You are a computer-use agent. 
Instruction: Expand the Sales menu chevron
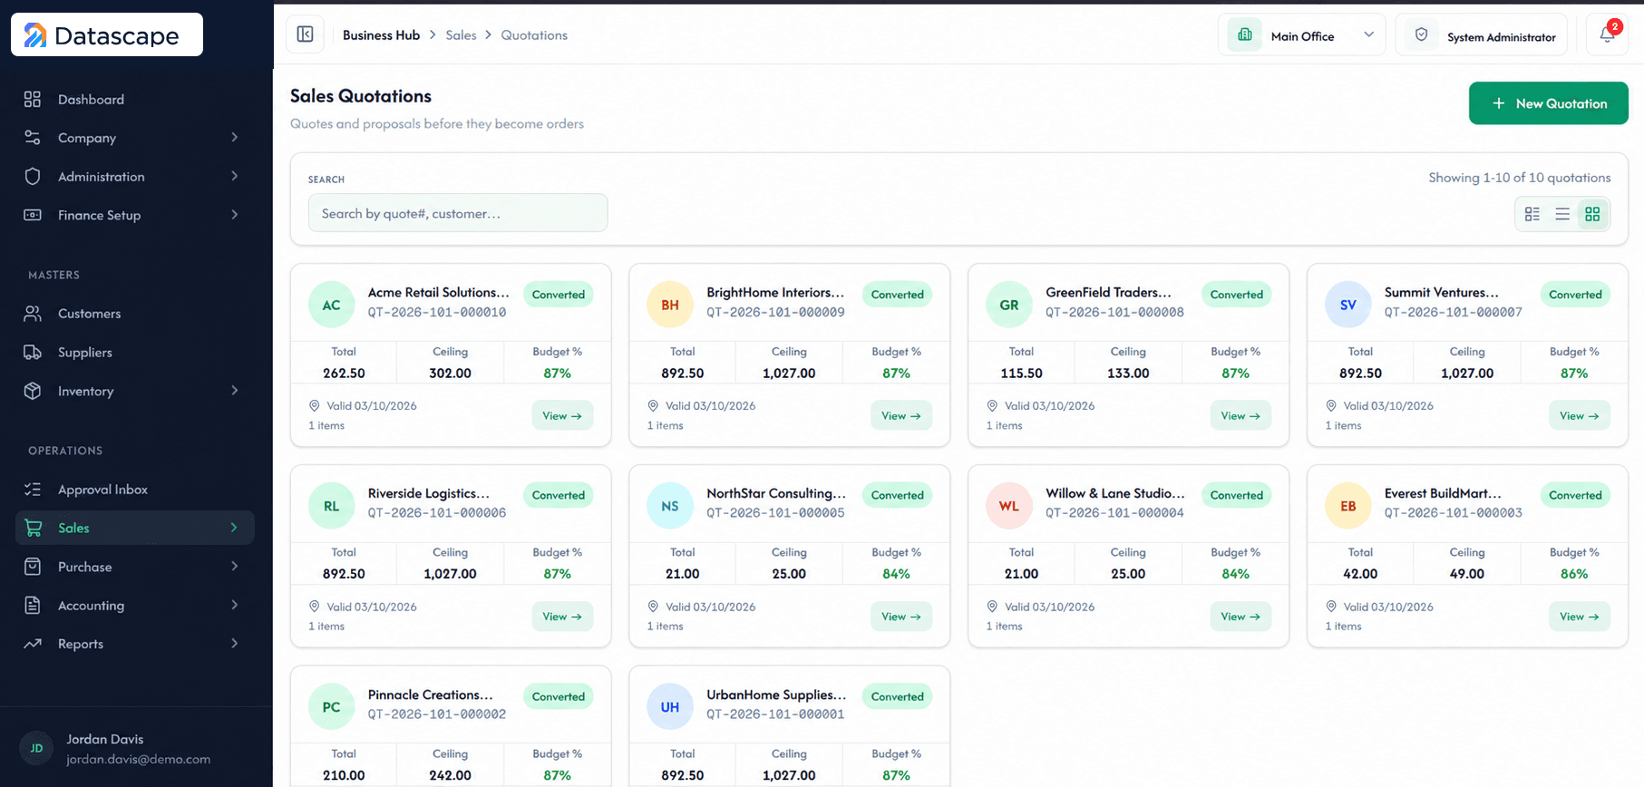point(234,528)
